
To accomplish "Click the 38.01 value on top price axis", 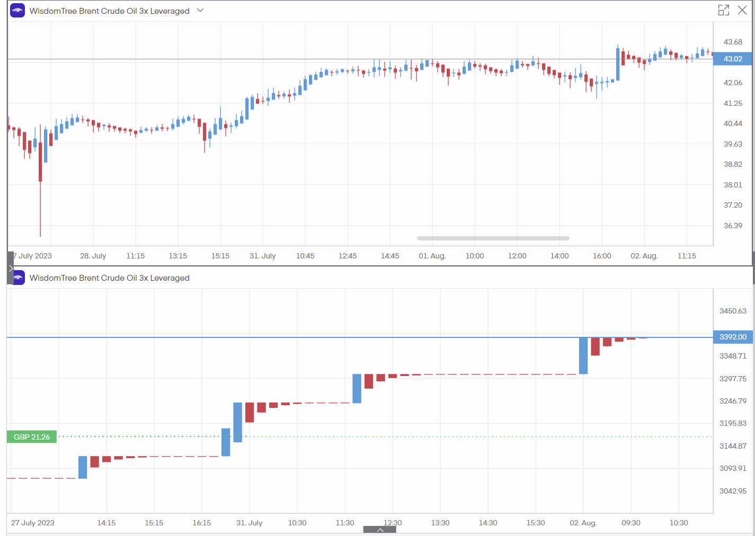I will coord(733,185).
